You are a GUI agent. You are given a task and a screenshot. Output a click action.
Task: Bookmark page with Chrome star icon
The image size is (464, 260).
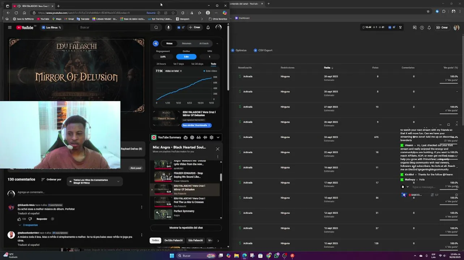click(x=428, y=11)
